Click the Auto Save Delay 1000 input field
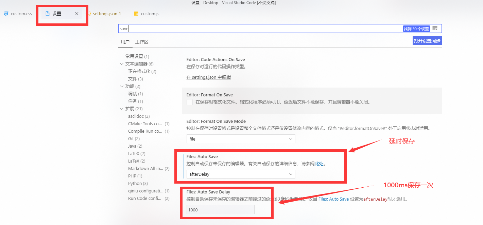Viewport: 483px width, 225px height. coord(220,209)
